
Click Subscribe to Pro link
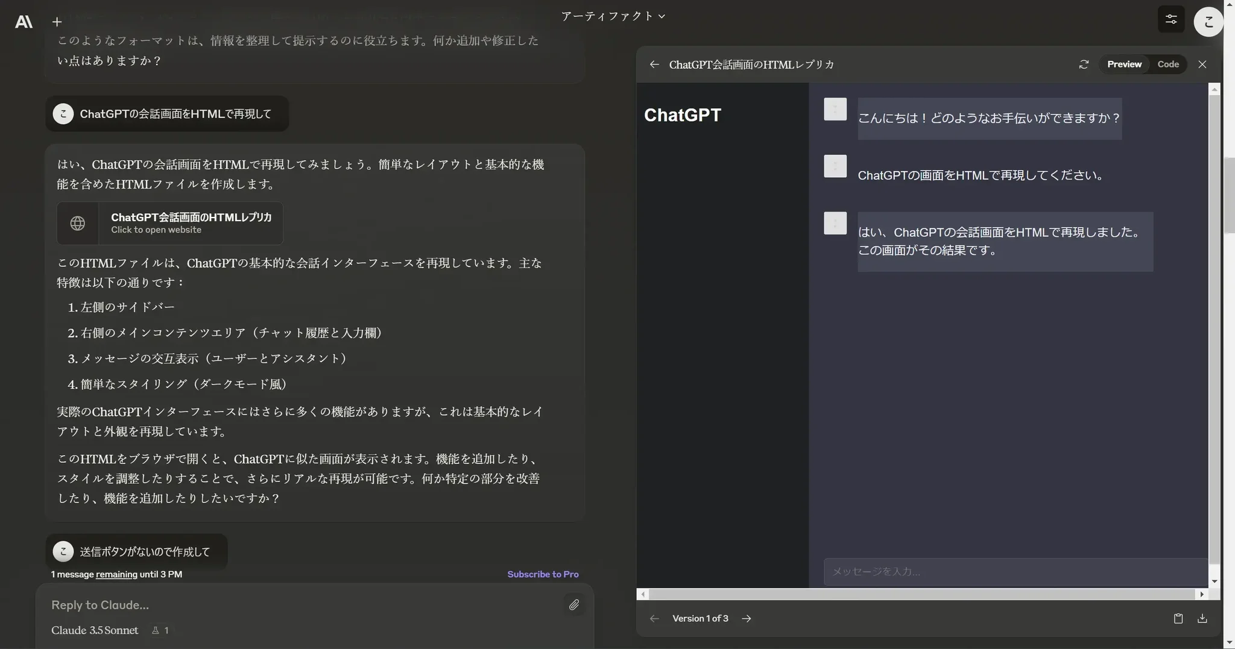point(543,574)
